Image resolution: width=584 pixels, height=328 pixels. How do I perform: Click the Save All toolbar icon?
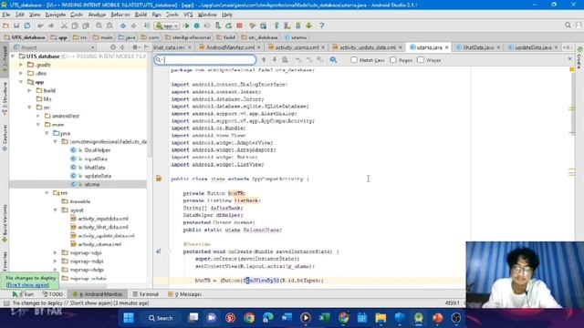click(16, 26)
